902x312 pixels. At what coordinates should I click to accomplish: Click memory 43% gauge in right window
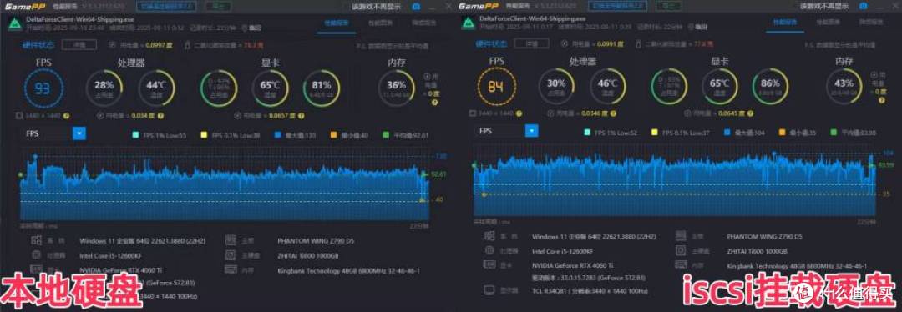(844, 86)
